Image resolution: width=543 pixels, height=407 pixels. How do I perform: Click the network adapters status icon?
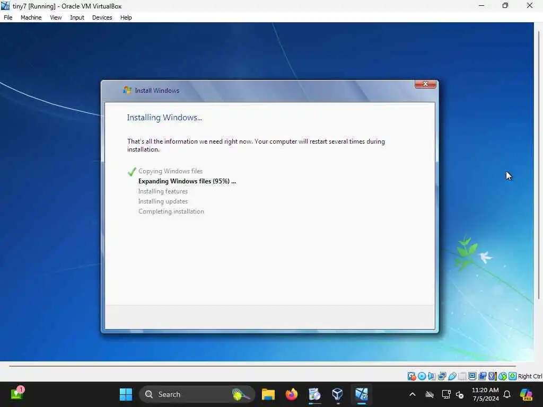coord(442,376)
